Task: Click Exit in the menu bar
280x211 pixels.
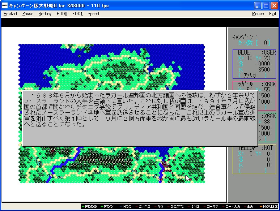Action: tap(272, 14)
